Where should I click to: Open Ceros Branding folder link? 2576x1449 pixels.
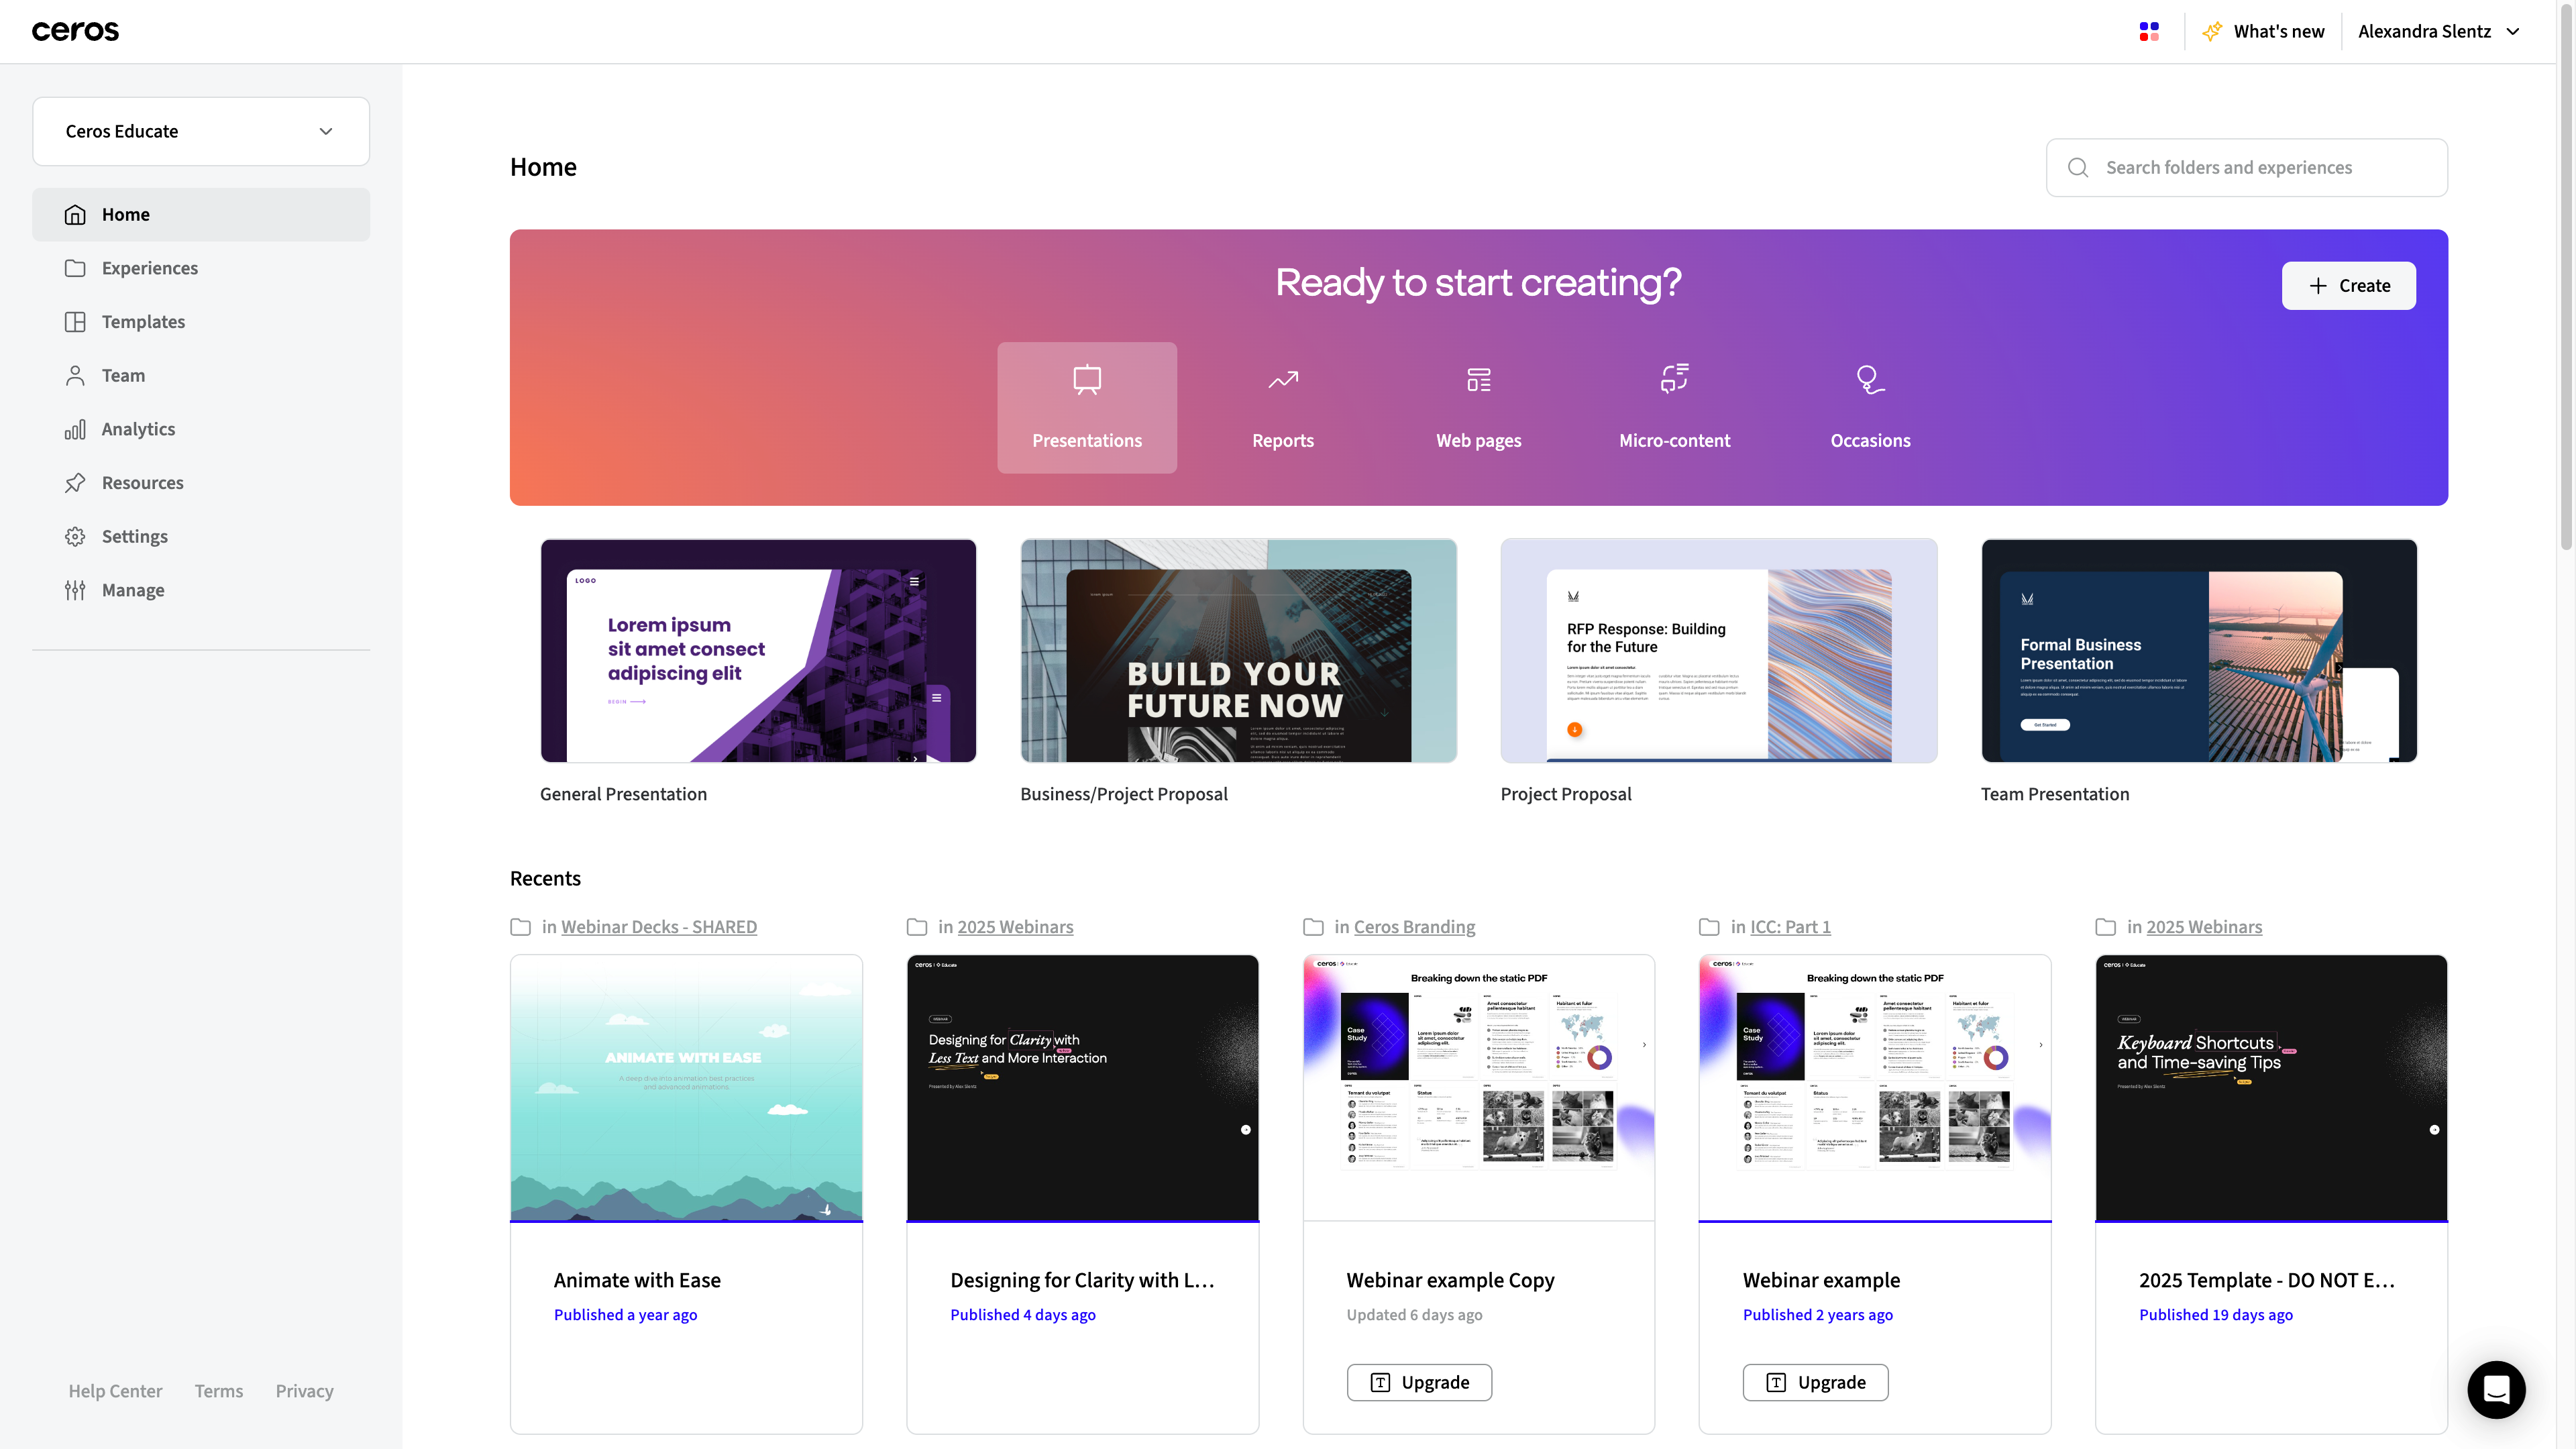[1414, 927]
